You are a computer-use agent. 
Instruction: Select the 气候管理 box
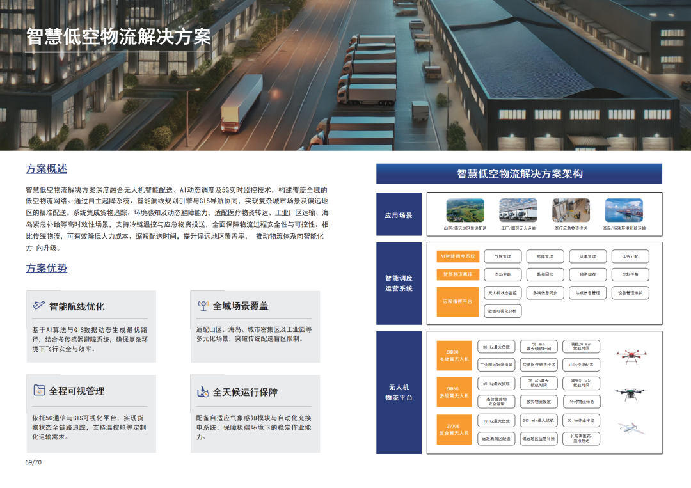(x=502, y=256)
